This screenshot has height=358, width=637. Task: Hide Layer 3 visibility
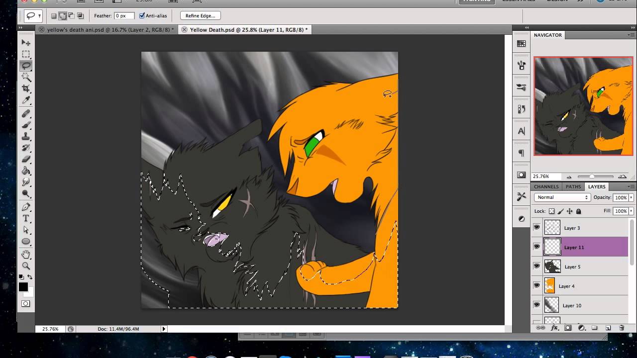[536, 228]
